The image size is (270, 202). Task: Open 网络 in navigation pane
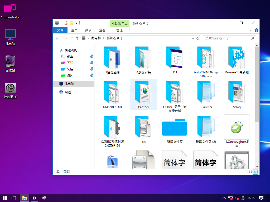(68, 92)
